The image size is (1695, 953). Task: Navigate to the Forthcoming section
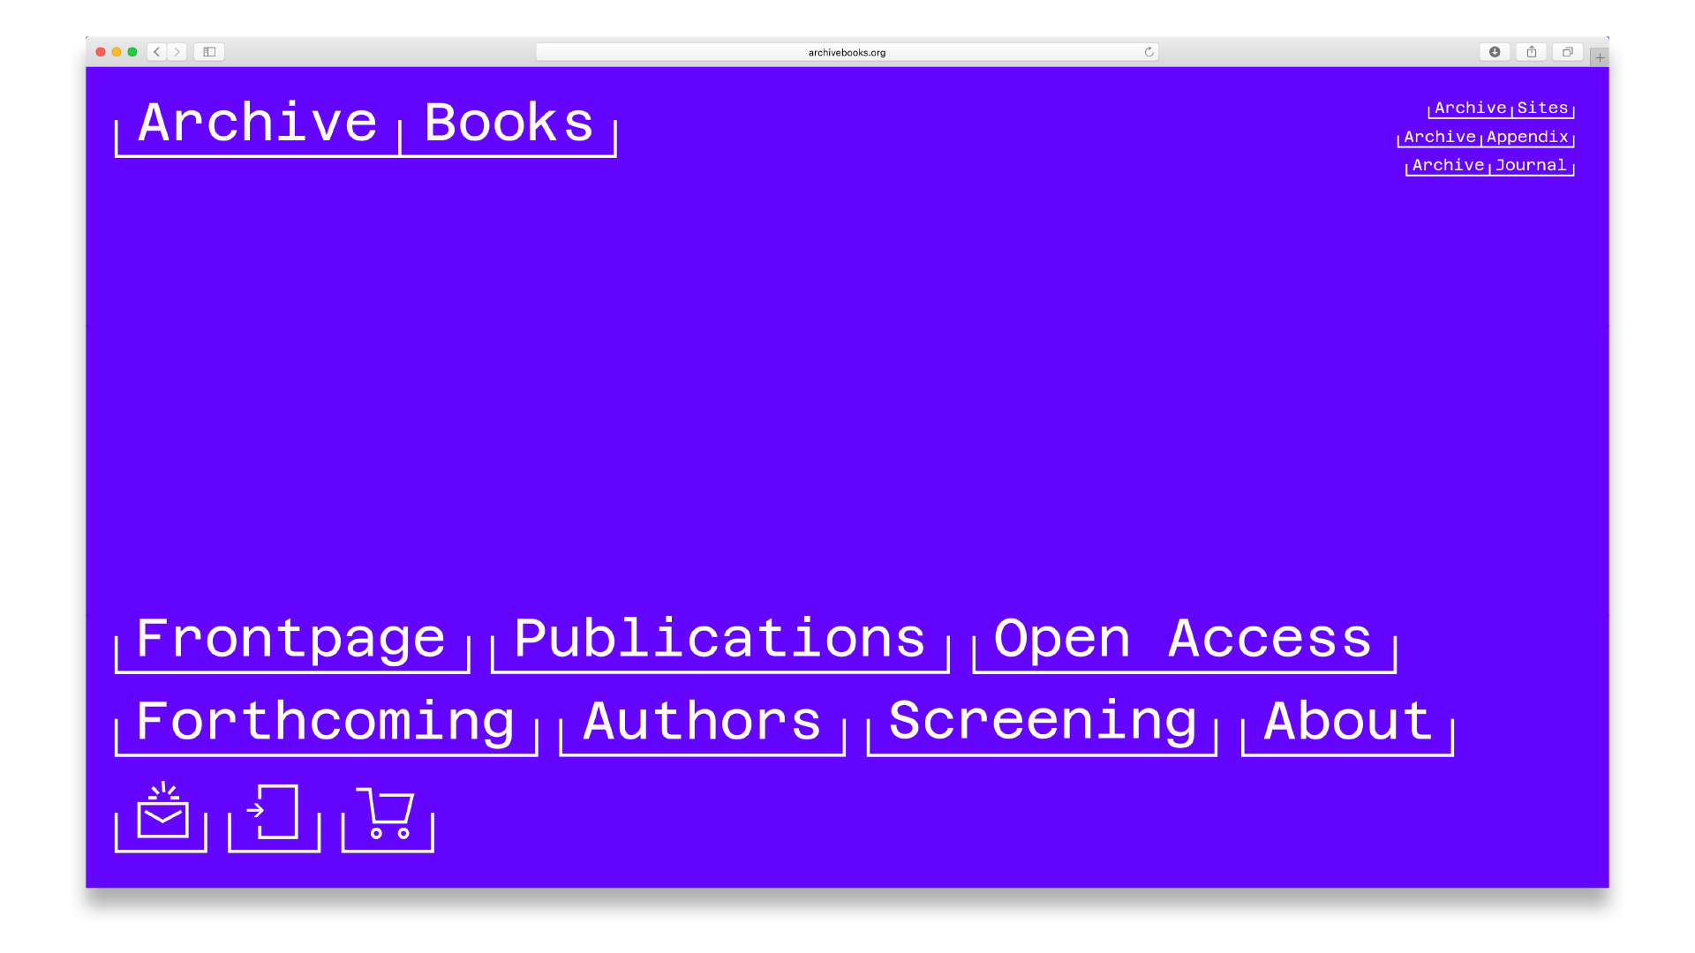coord(326,722)
